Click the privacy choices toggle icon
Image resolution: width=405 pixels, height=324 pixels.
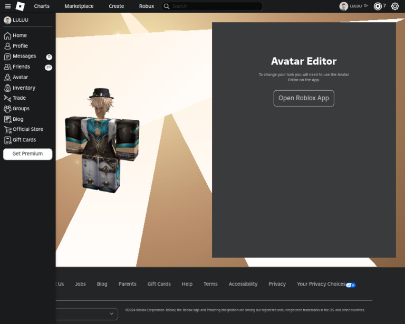click(x=351, y=285)
